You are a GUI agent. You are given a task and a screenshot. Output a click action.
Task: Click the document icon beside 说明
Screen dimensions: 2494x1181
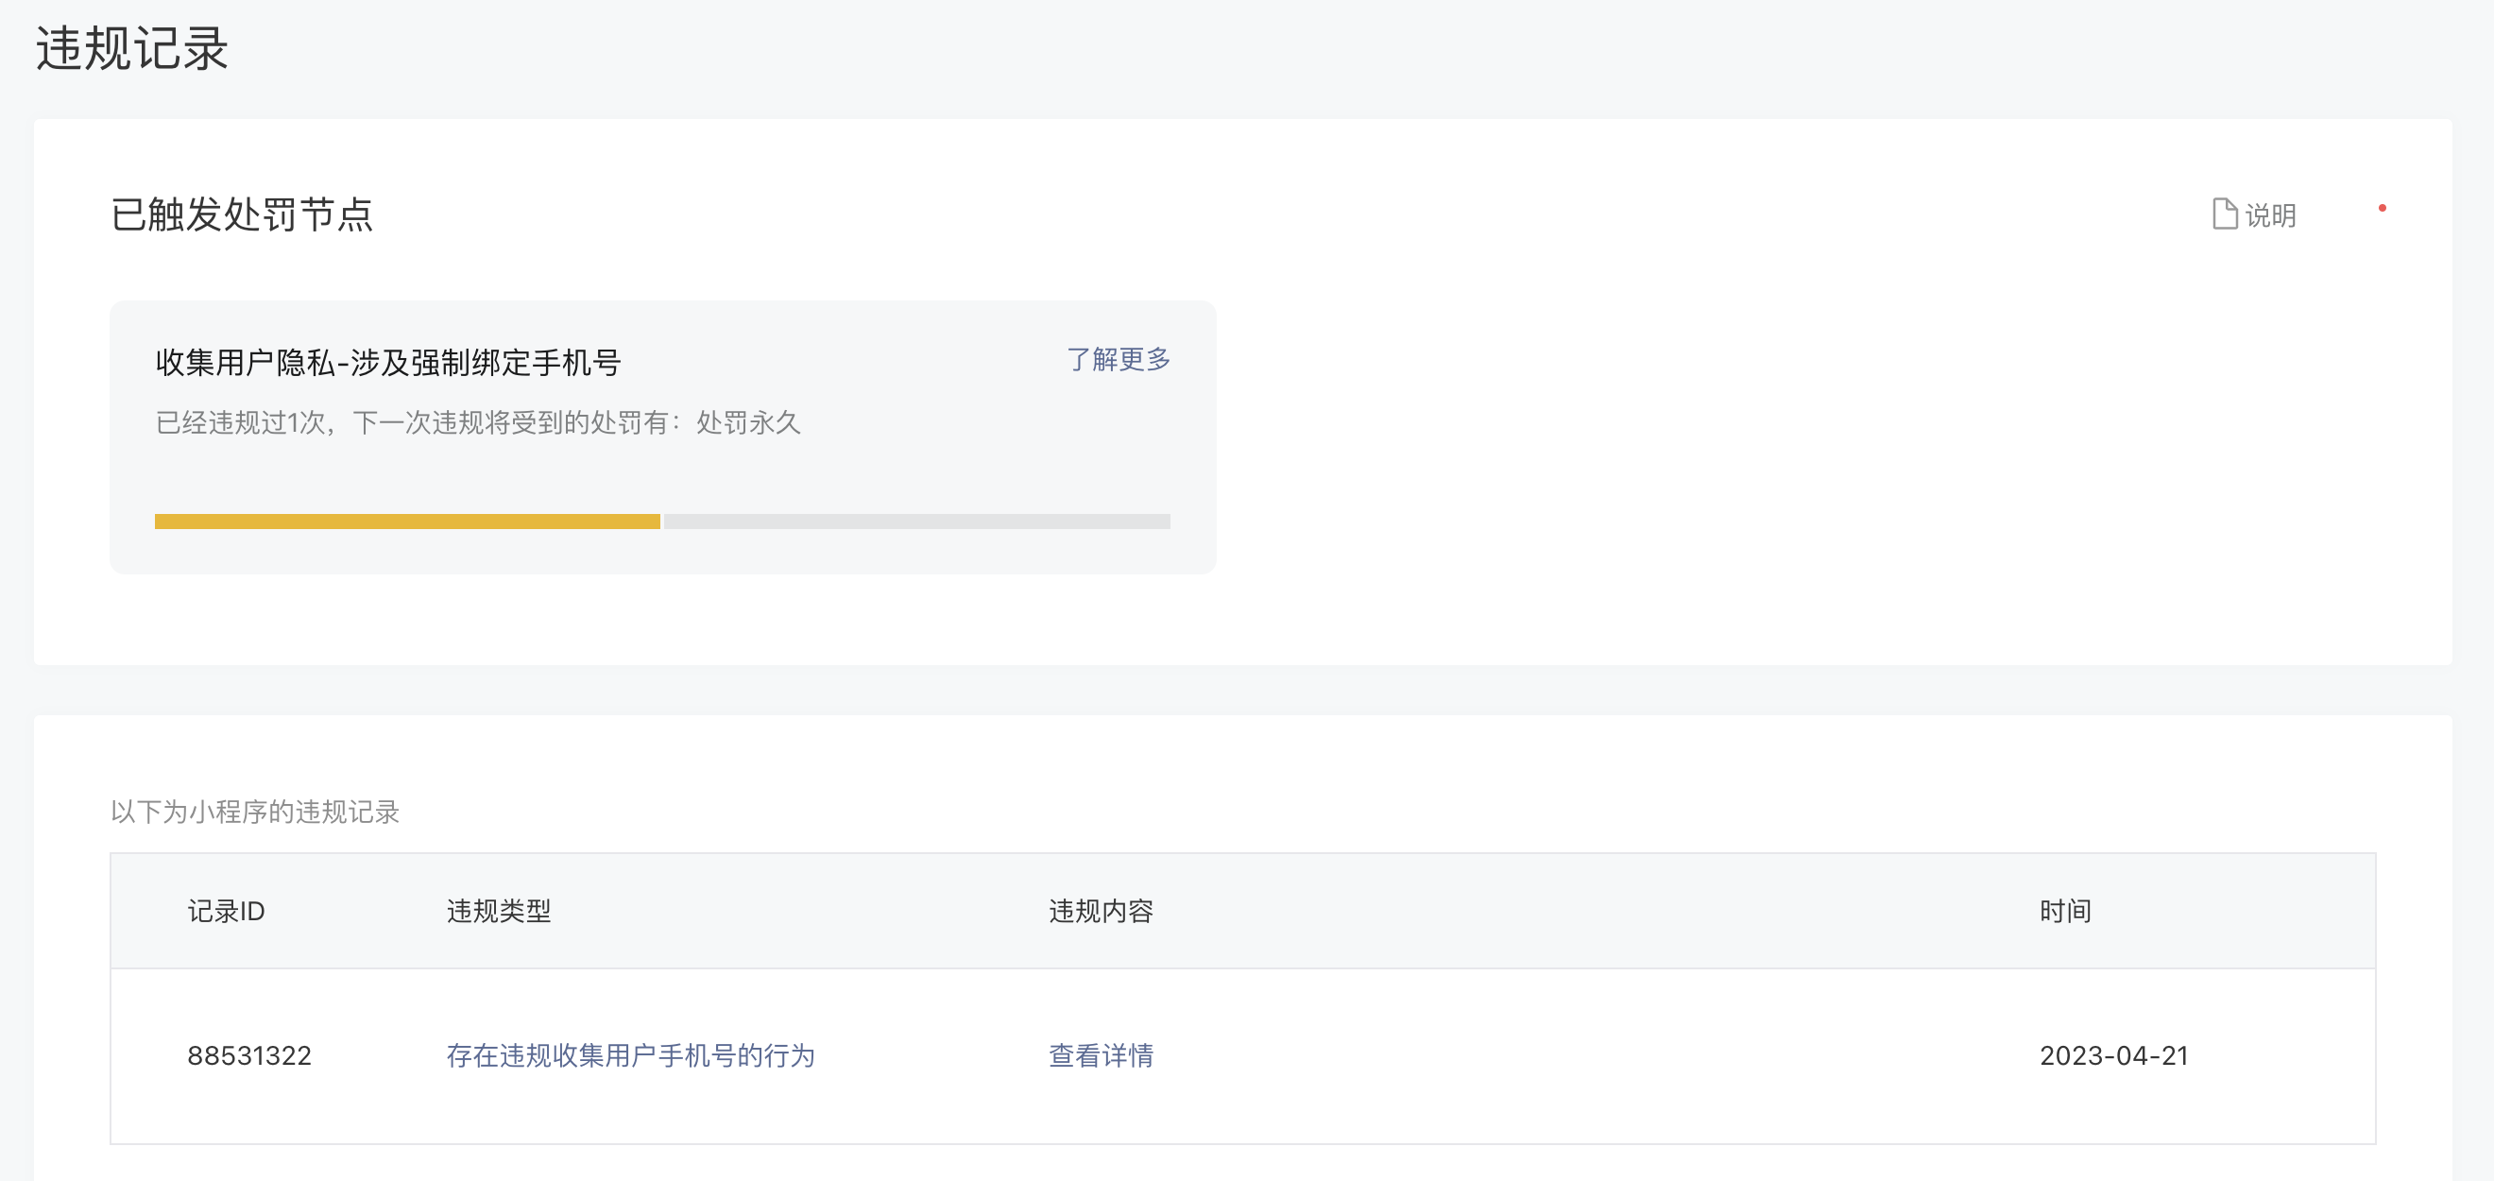2224,214
